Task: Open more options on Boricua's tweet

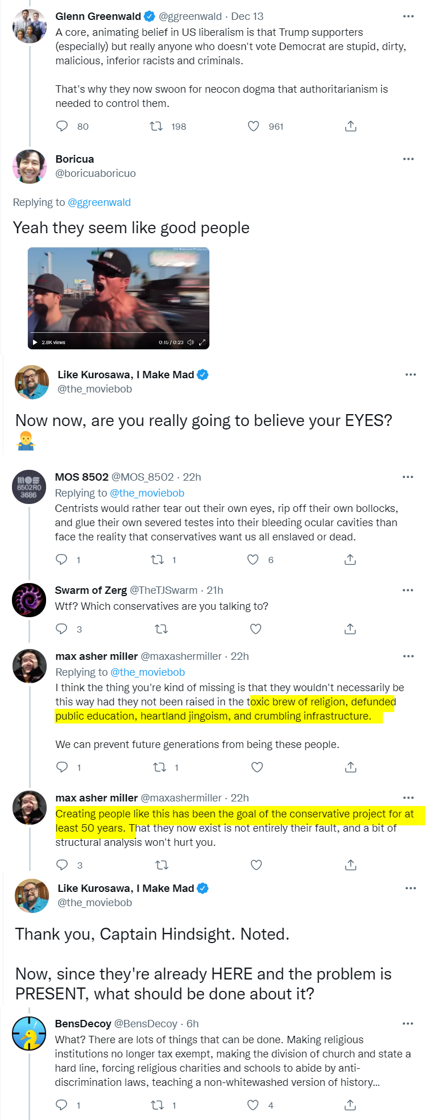Action: [409, 159]
